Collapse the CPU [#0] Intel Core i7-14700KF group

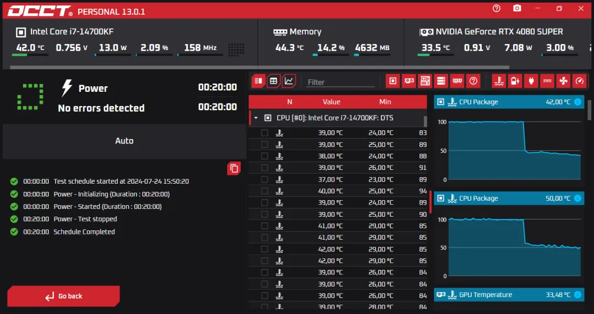(x=256, y=118)
